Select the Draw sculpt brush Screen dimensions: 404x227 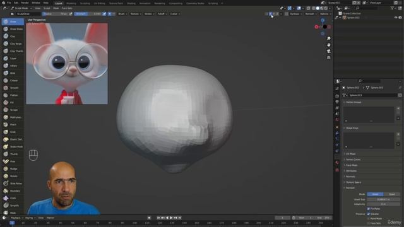(x=13, y=21)
